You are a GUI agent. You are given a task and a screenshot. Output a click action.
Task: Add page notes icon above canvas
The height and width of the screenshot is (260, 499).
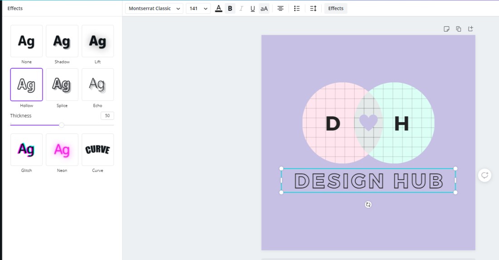tap(446, 29)
